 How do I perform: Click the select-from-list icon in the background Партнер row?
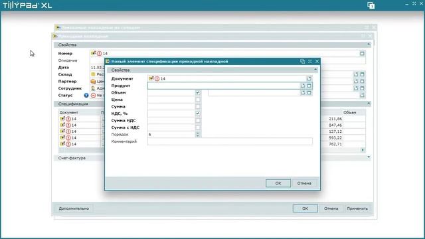(x=362, y=81)
